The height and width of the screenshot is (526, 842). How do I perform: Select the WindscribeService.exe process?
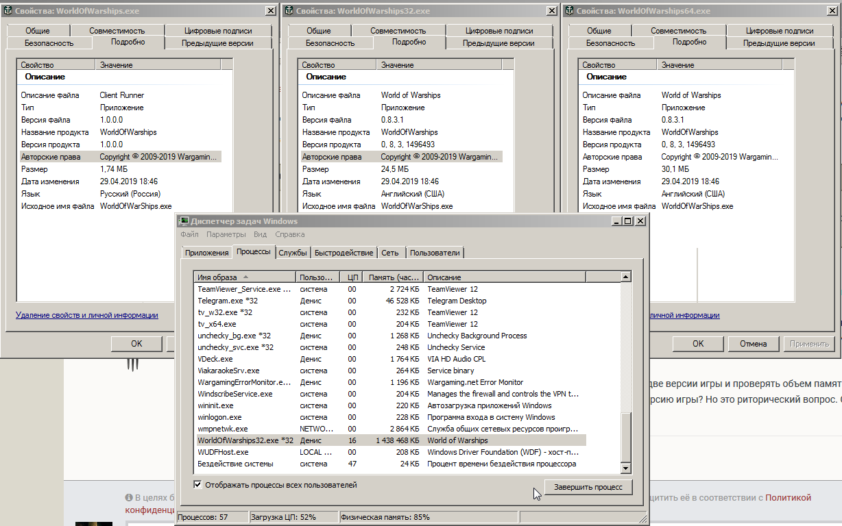tap(390, 394)
